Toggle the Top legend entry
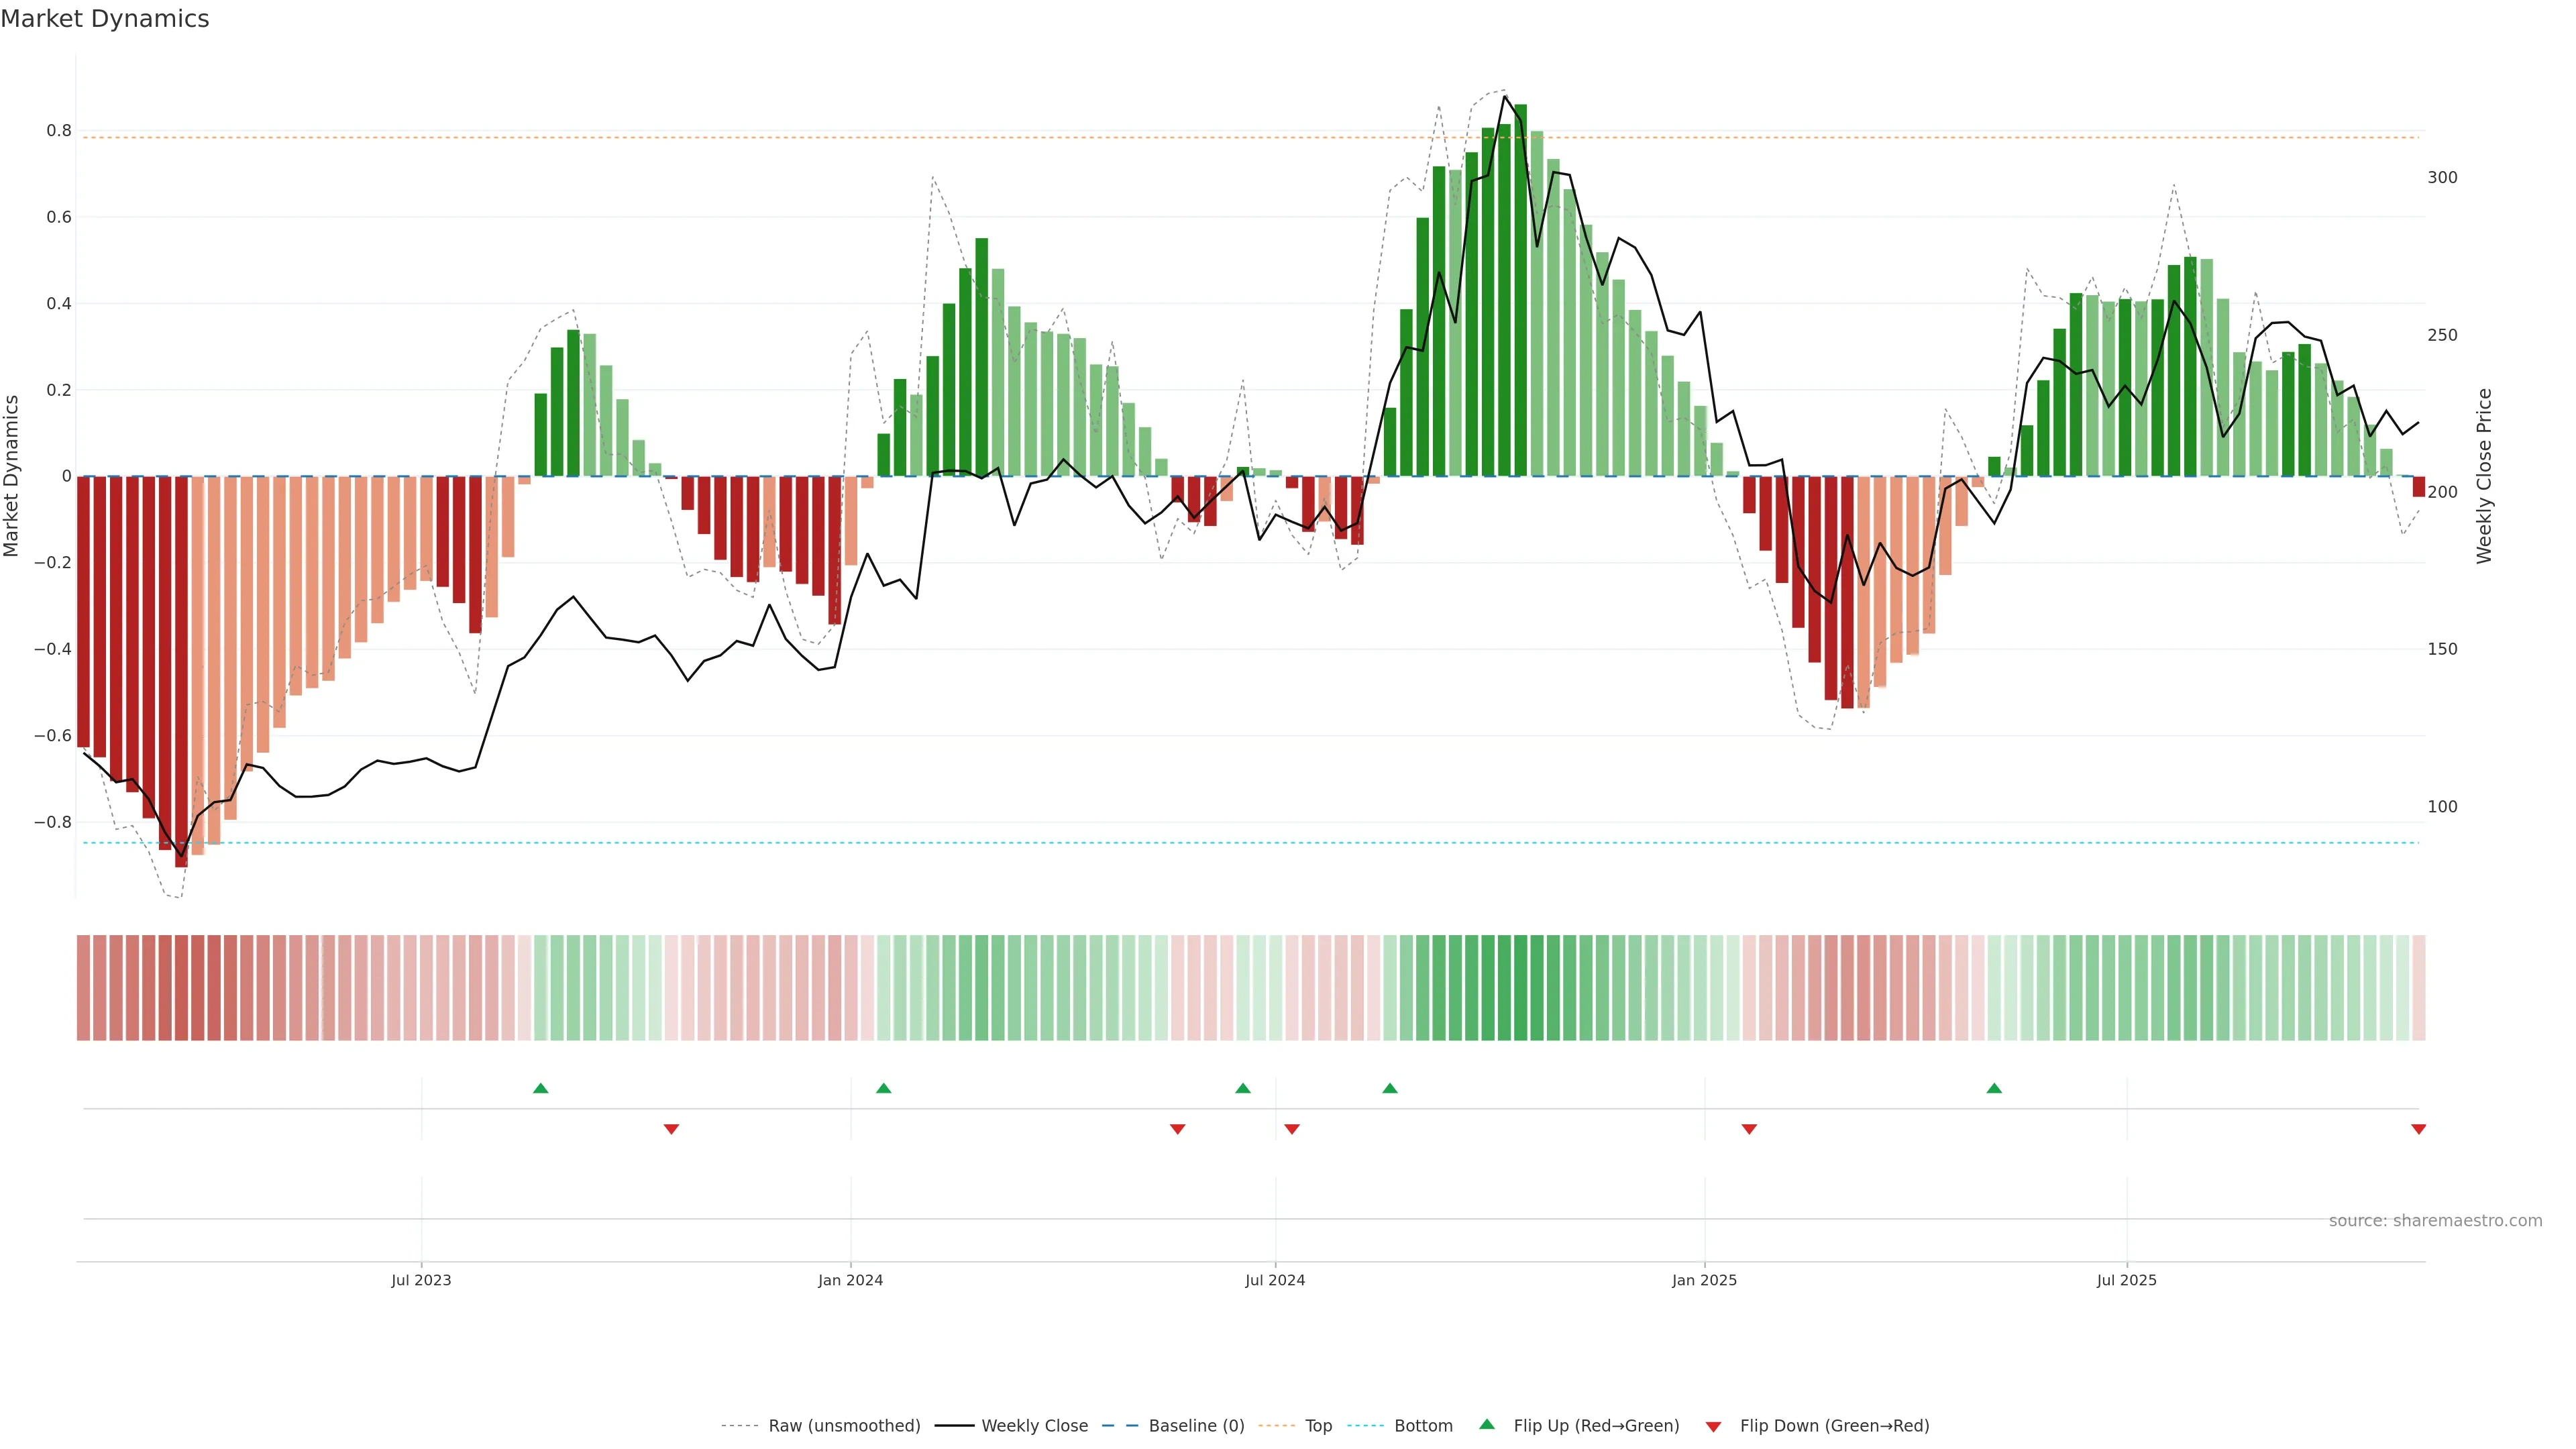This screenshot has height=1449, width=2576. (x=1318, y=1425)
